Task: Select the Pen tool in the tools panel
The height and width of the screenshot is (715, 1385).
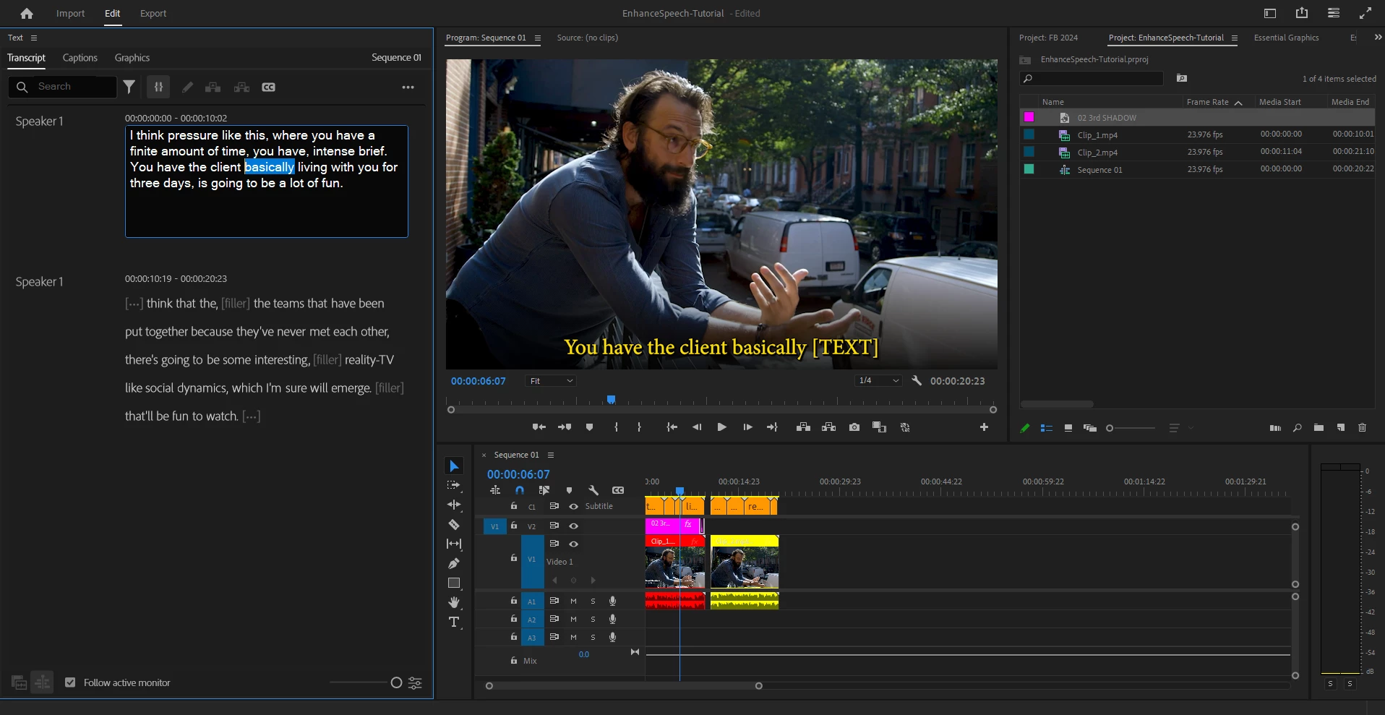Action: (454, 564)
